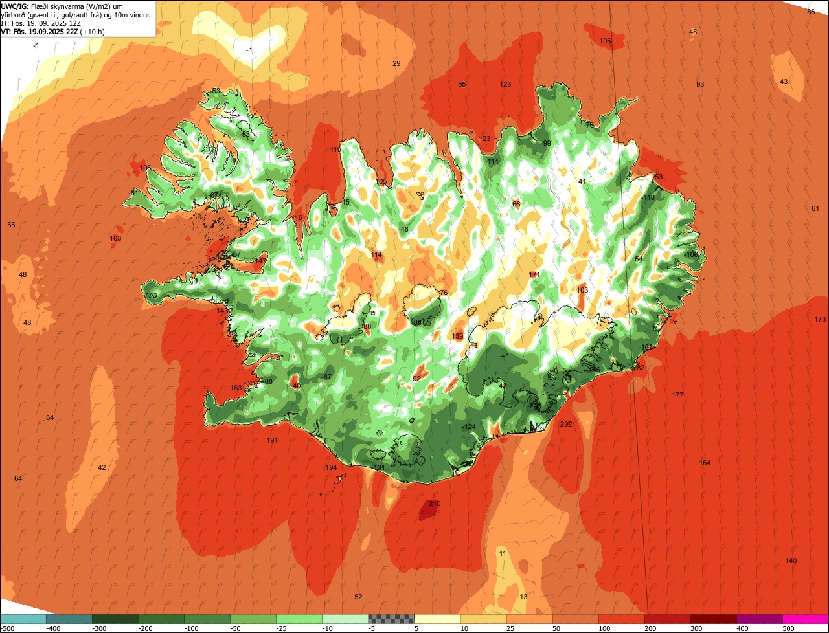Click the '93' value over the northeast sea
This screenshot has height=633, width=829.
700,84
